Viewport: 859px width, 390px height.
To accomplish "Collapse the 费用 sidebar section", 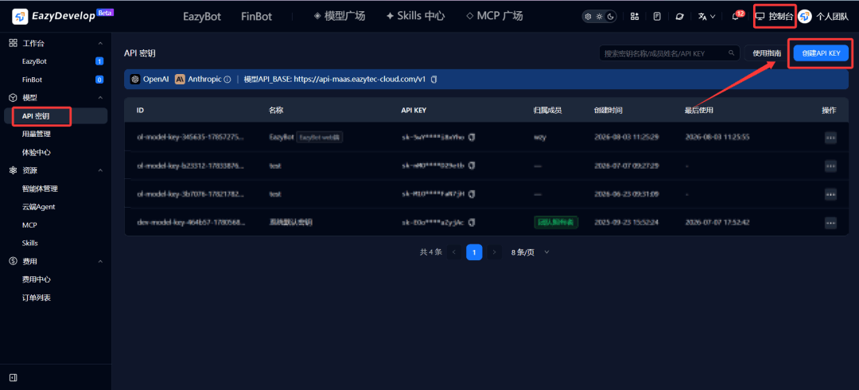I will tap(100, 262).
